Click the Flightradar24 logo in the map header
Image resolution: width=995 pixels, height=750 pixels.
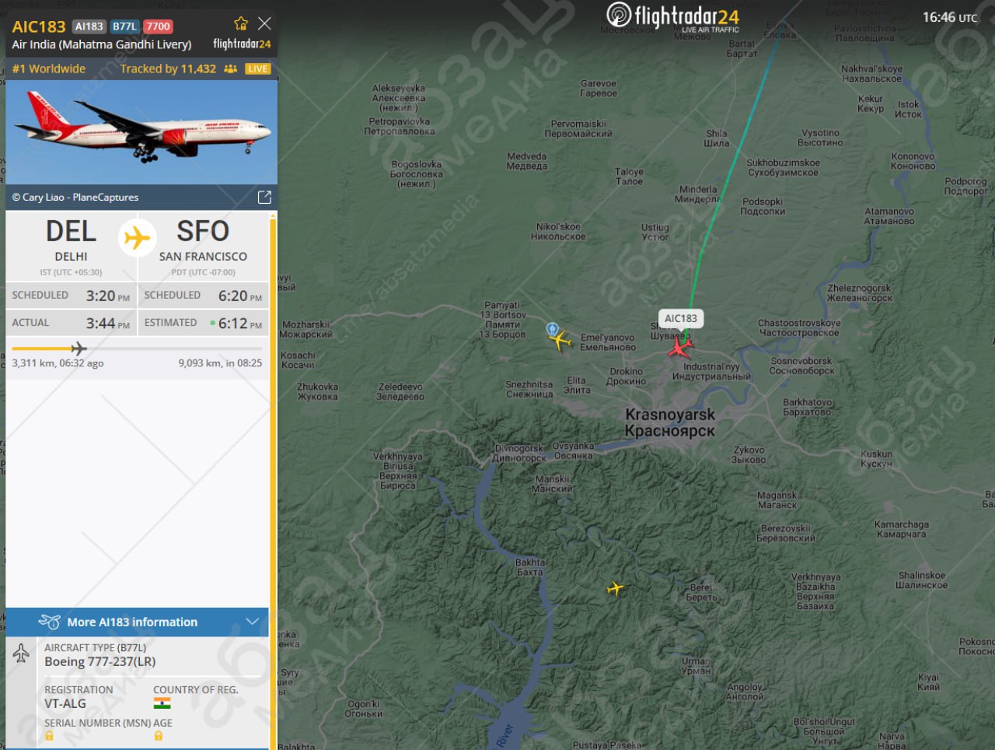(x=672, y=17)
